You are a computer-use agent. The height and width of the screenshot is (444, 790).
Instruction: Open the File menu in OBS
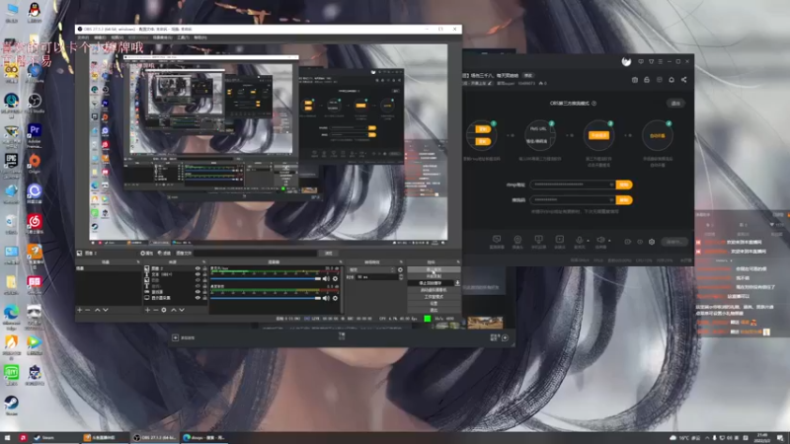click(83, 37)
